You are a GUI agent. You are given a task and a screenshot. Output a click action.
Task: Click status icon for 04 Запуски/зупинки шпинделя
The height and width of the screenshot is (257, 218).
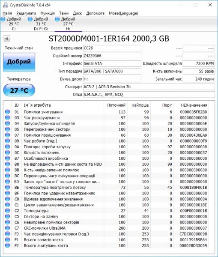click(7, 124)
